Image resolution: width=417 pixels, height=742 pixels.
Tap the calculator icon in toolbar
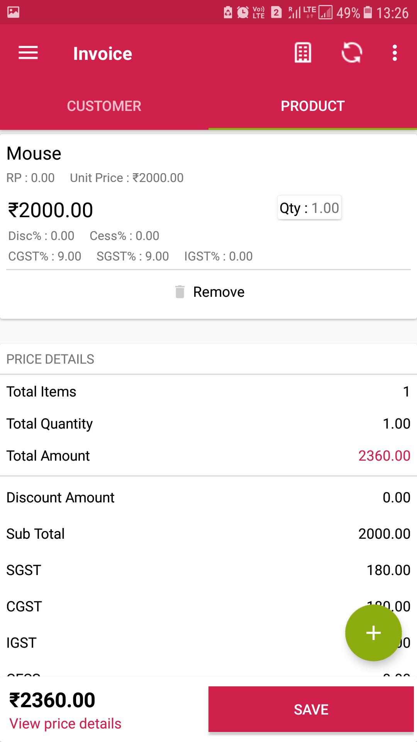coord(303,53)
